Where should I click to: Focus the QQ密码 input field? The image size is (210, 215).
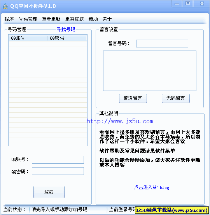coord(58,171)
